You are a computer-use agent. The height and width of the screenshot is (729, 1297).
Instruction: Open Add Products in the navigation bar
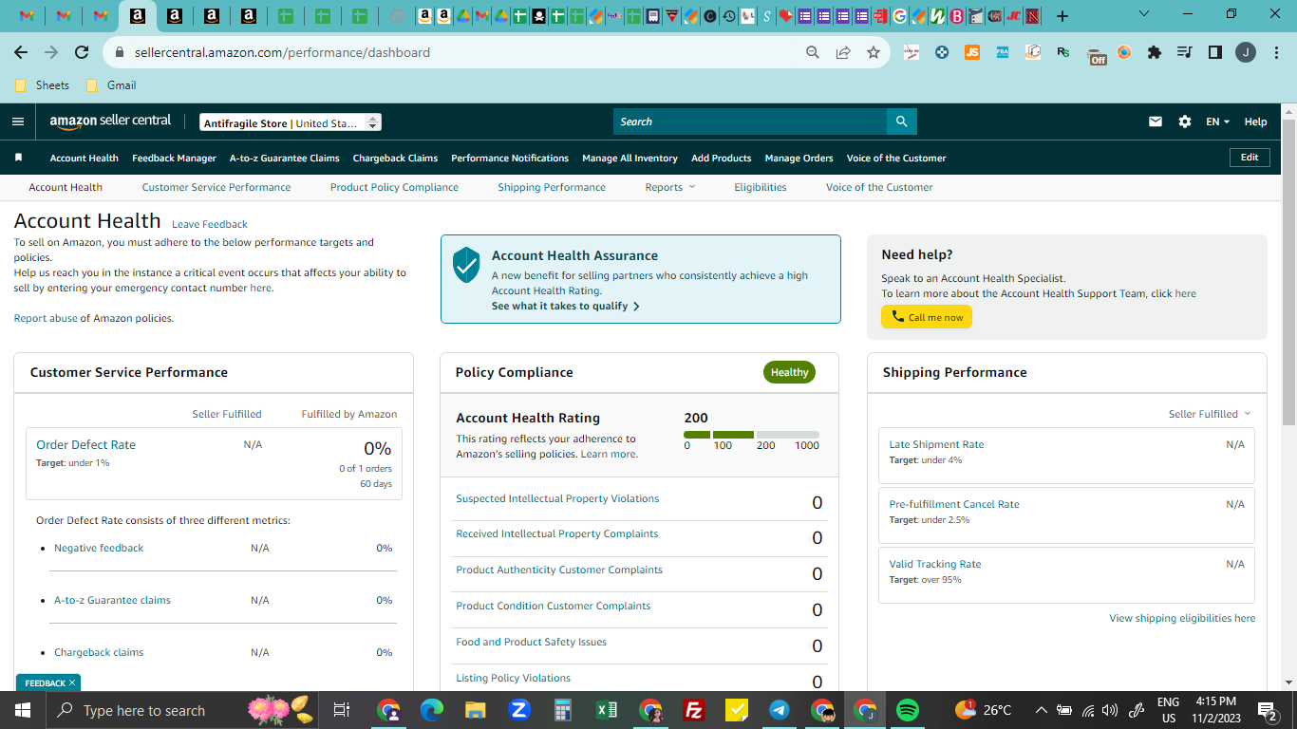tap(722, 158)
